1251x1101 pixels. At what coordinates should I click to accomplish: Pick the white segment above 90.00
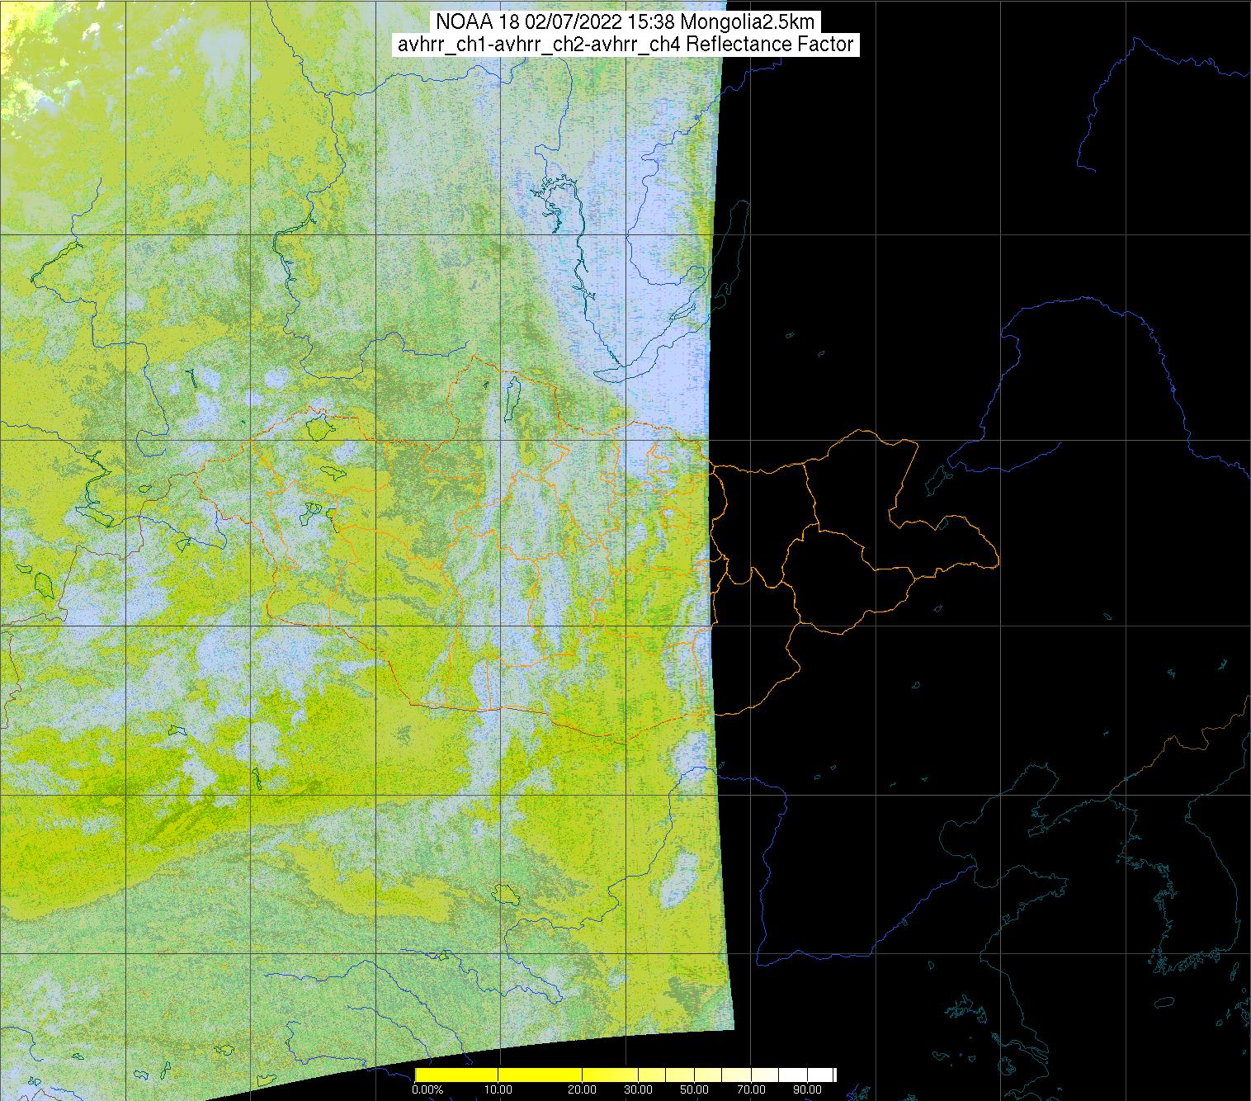(x=821, y=1075)
